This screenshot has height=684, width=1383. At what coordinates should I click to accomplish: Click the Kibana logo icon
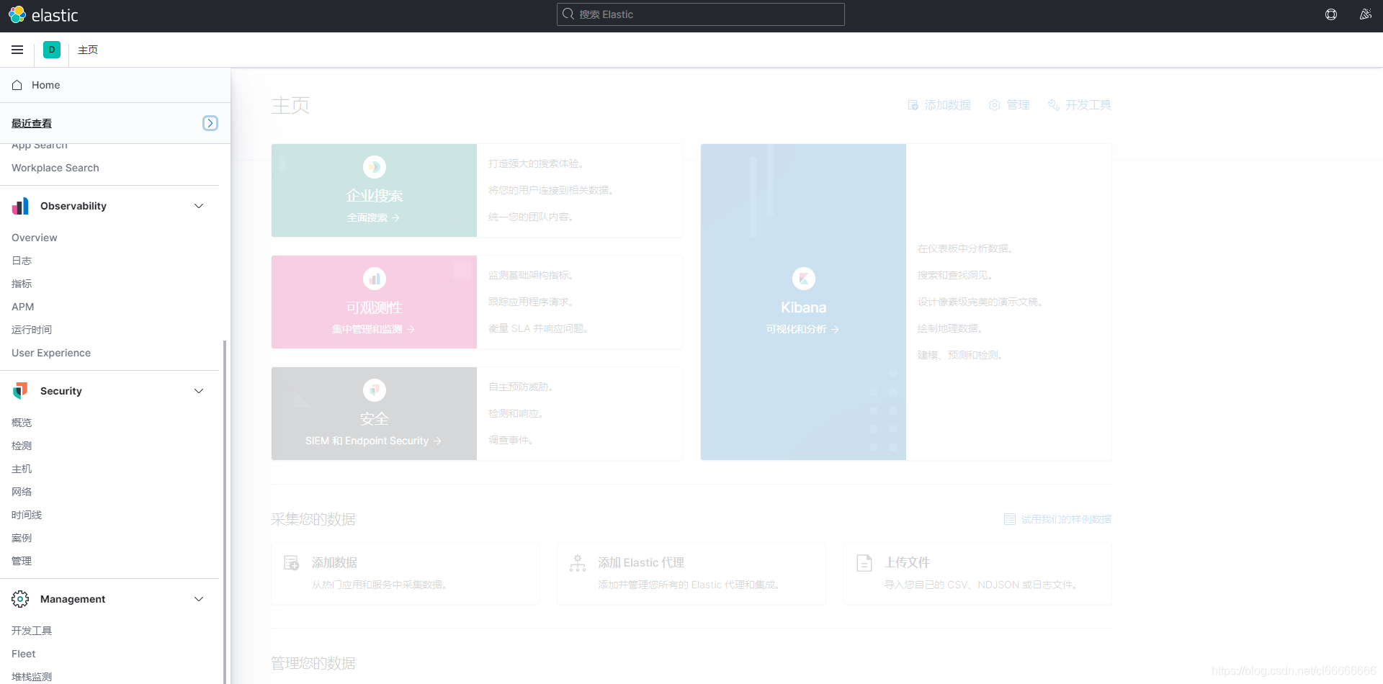(x=804, y=279)
